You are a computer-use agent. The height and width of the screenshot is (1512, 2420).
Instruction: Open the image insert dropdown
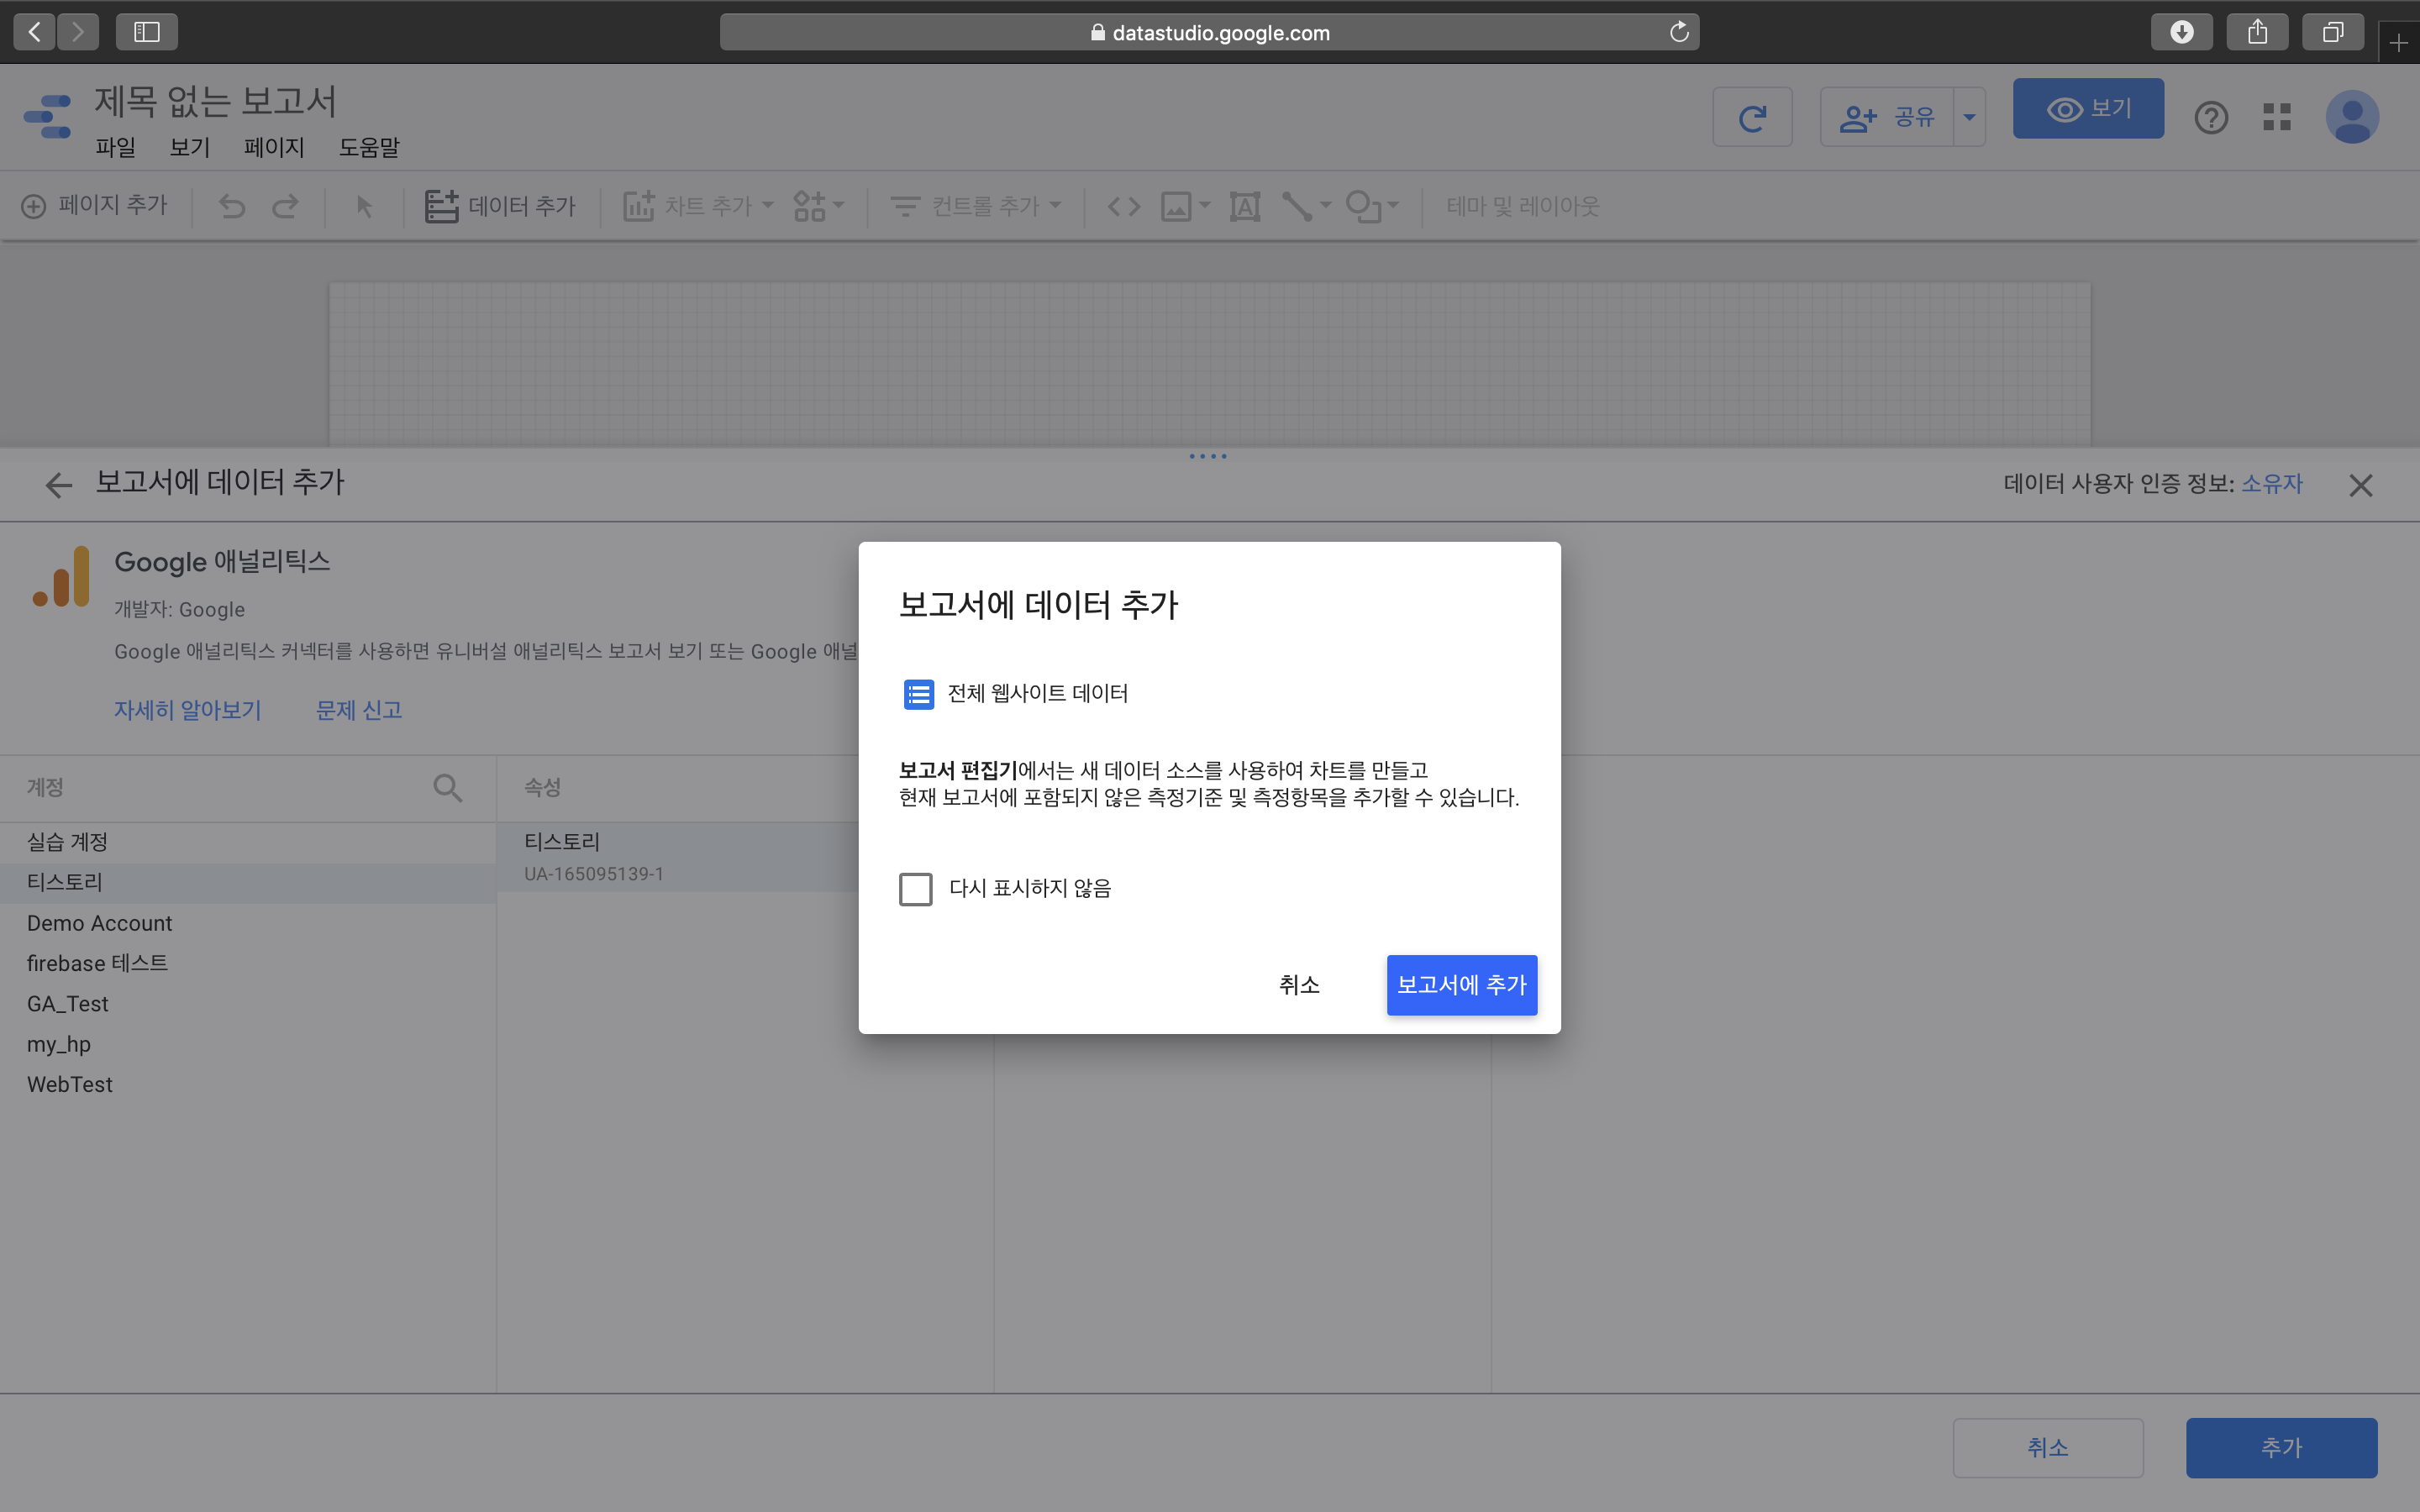click(1185, 206)
